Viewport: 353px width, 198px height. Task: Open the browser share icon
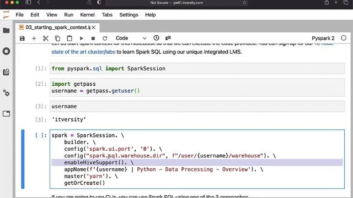coord(327,2)
